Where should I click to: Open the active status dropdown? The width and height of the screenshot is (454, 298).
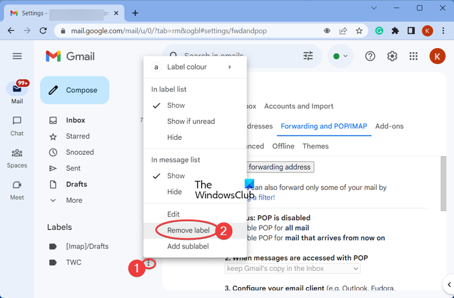(340, 56)
